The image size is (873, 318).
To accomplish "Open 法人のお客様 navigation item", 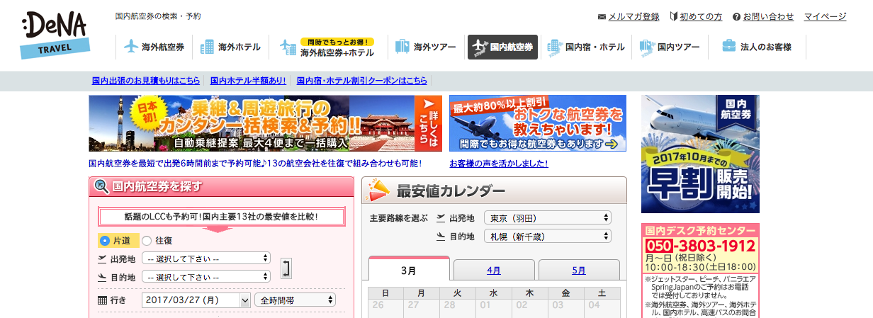I will tap(756, 47).
